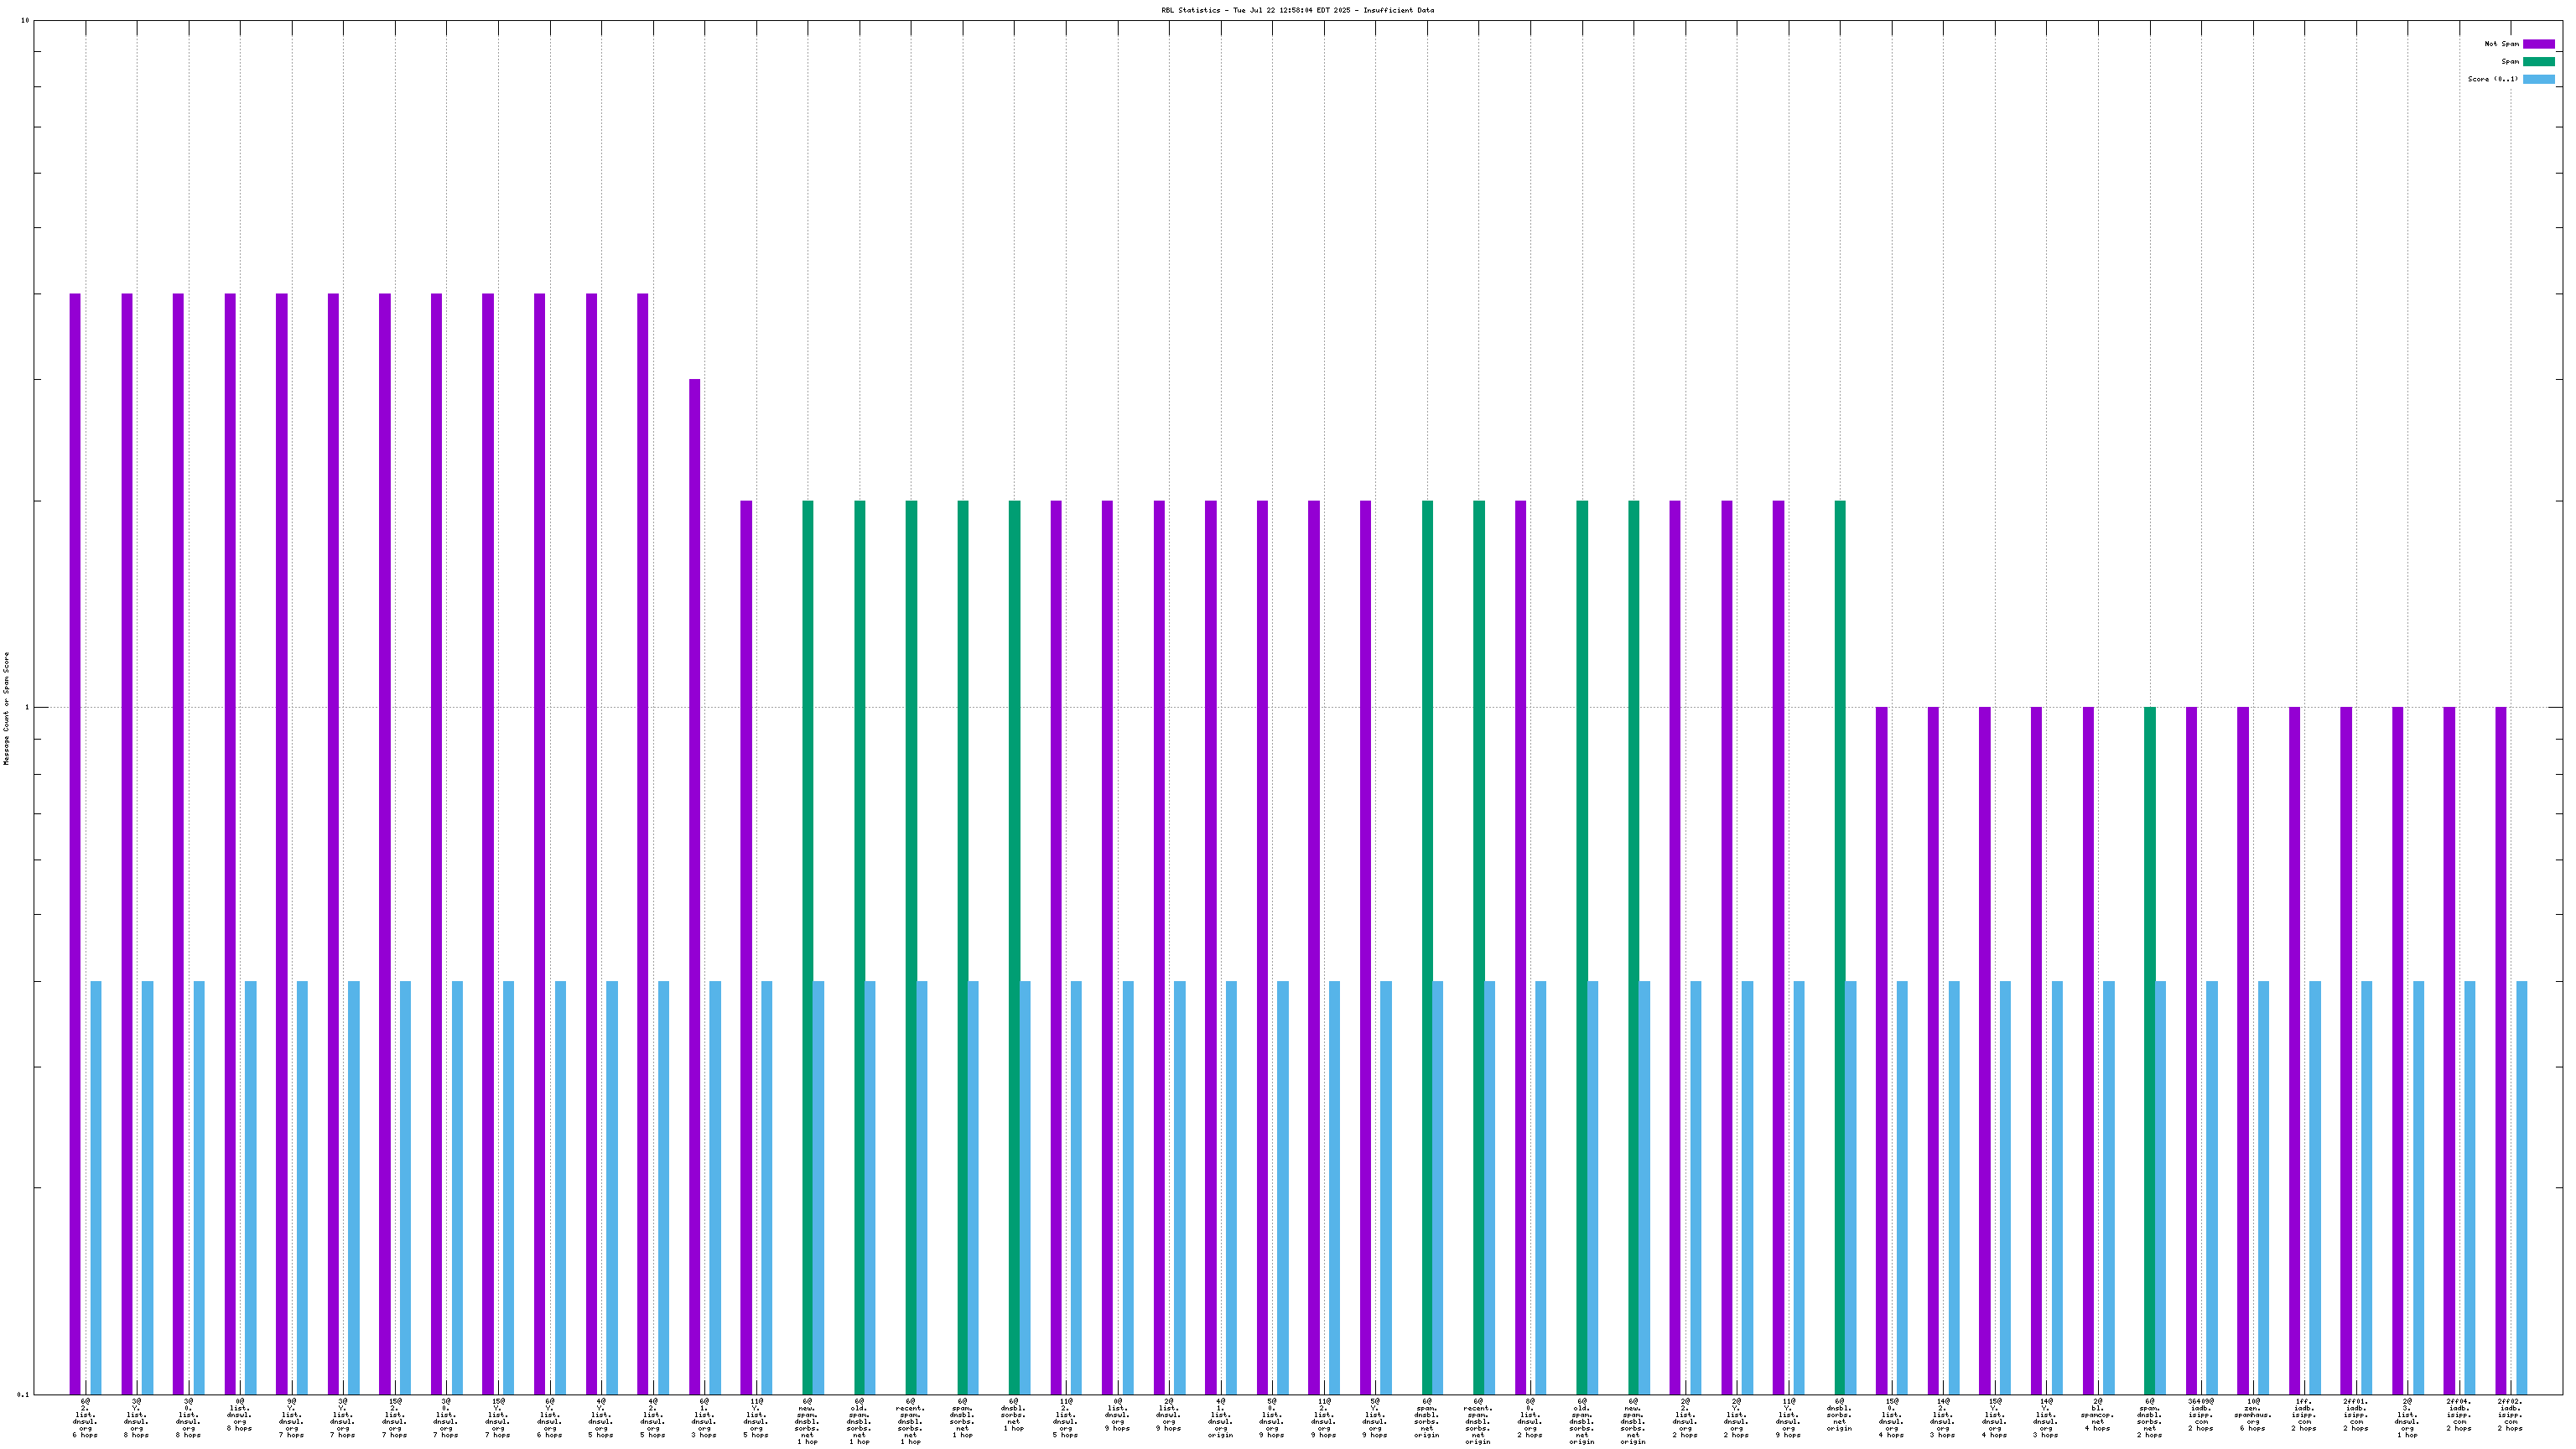Image resolution: width=2576 pixels, height=1449 pixels.
Task: Click the x-axis label 'zen.spamhaus.org 6 hops'
Action: click(x=2253, y=1415)
